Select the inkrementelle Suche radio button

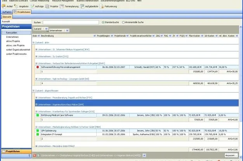tap(123, 22)
